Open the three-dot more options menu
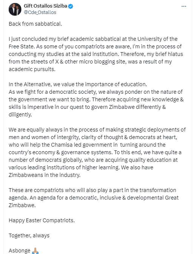 (184, 6)
